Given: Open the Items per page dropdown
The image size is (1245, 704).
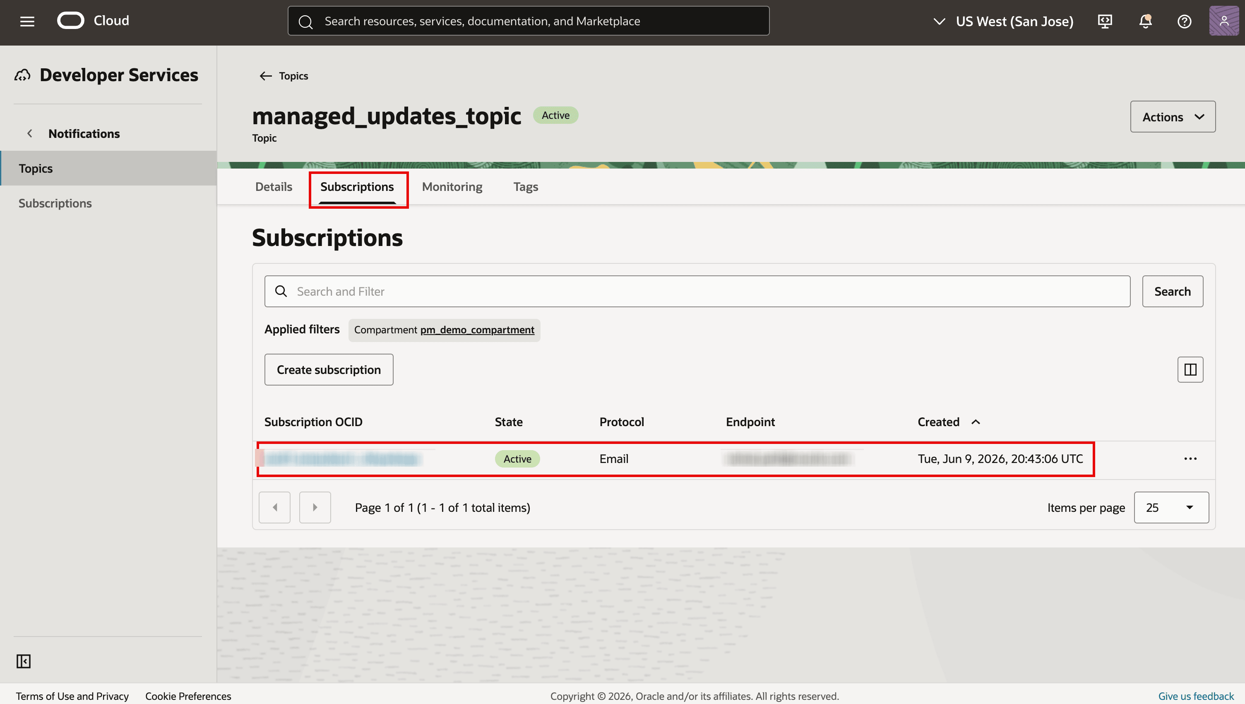Looking at the screenshot, I should click(x=1171, y=507).
